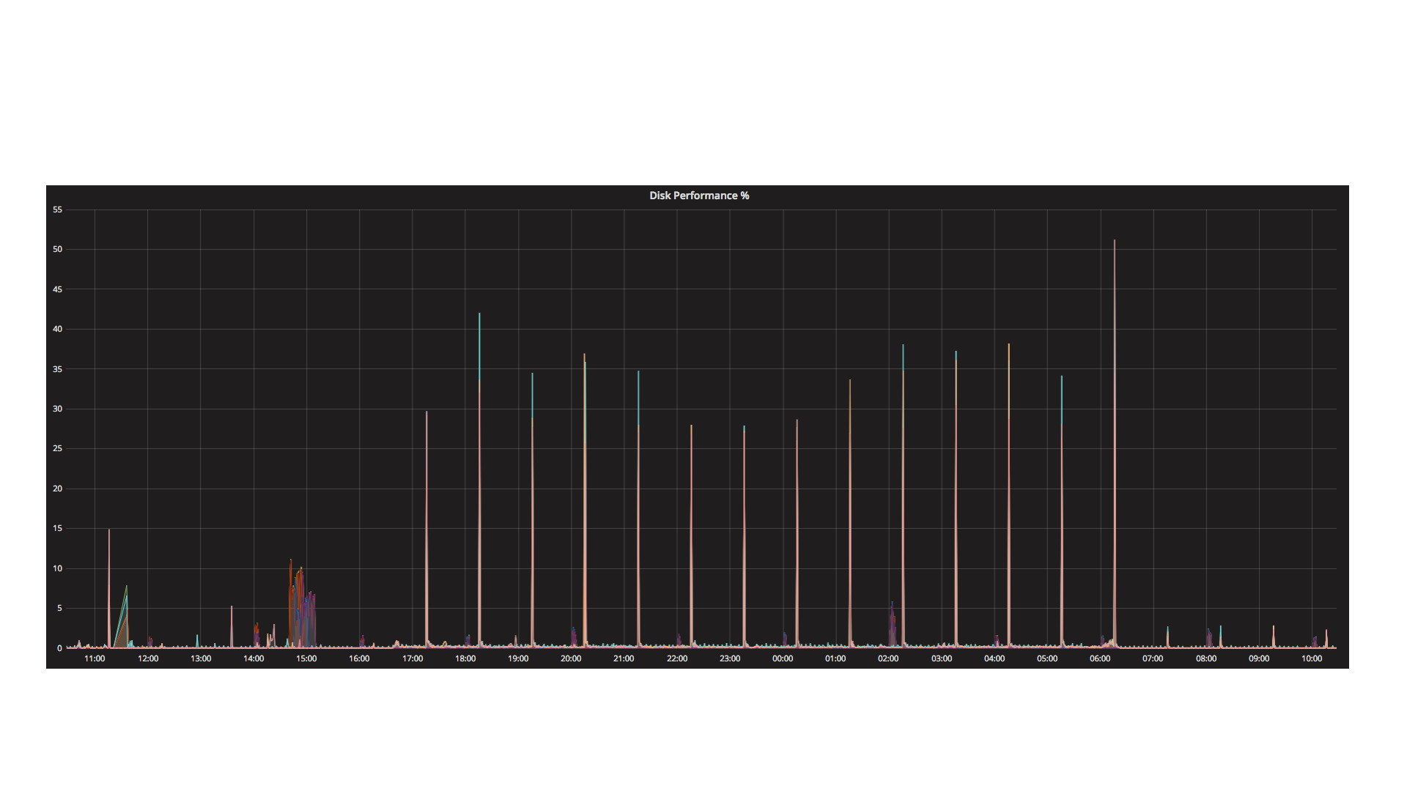This screenshot has width=1407, height=791.
Task: Click the pink spike peak just after 17:00
Action: (x=426, y=414)
